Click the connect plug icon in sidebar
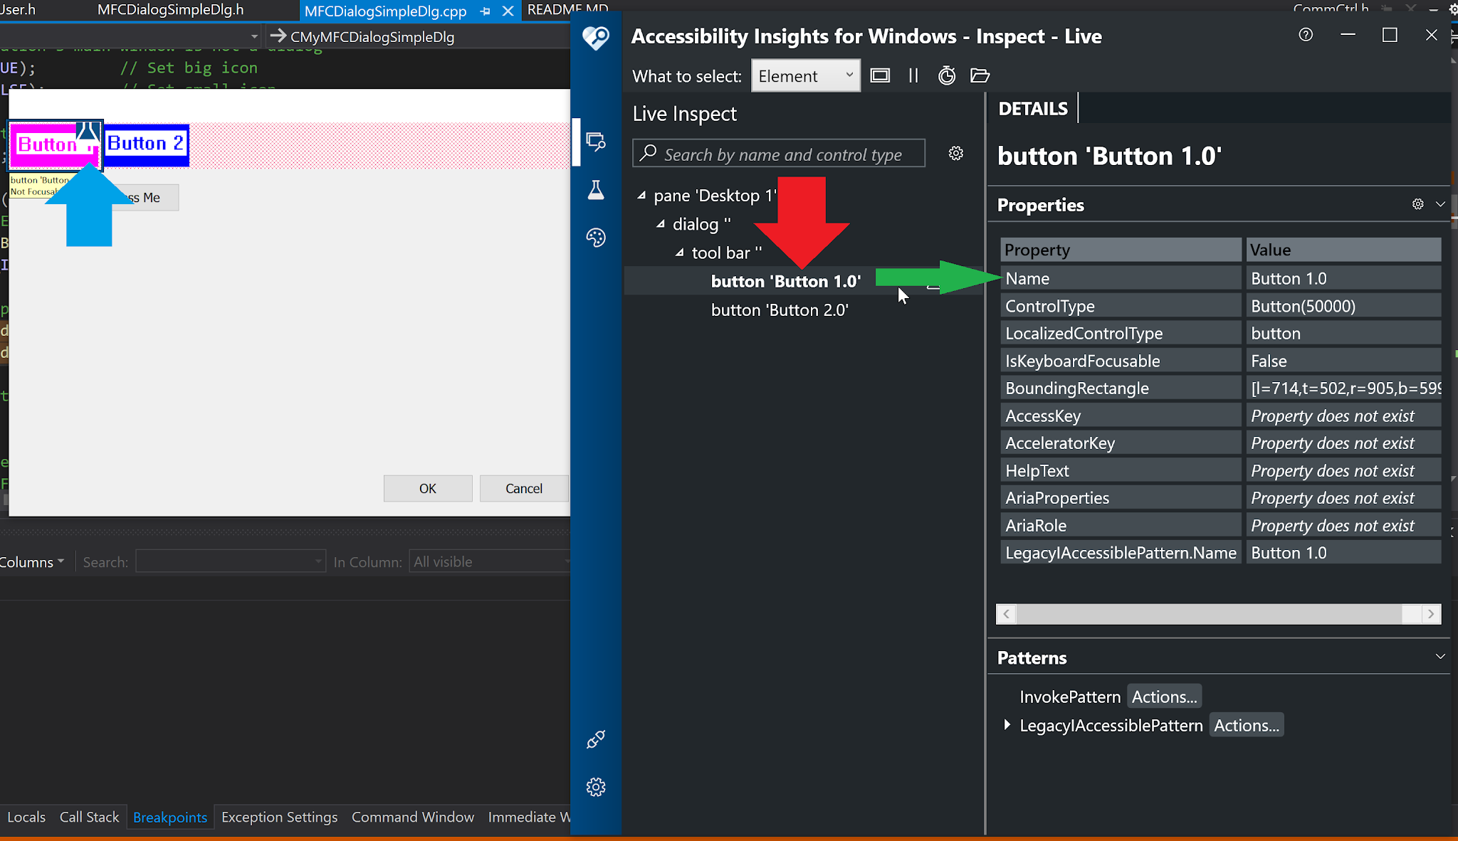 coord(595,740)
